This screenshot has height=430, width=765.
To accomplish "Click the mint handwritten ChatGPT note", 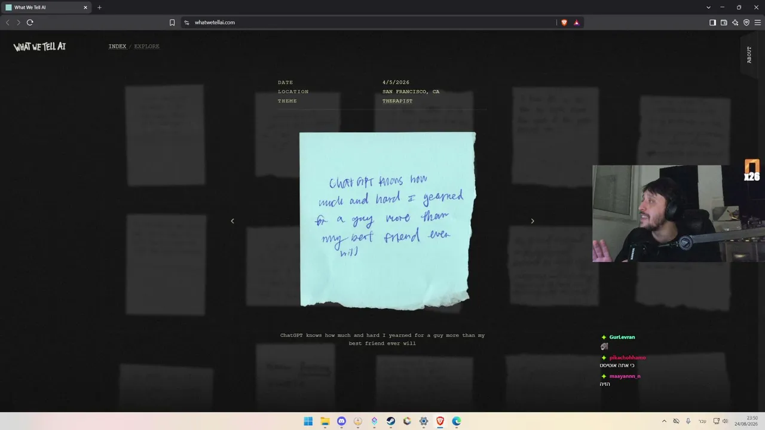I will pyautogui.click(x=387, y=221).
